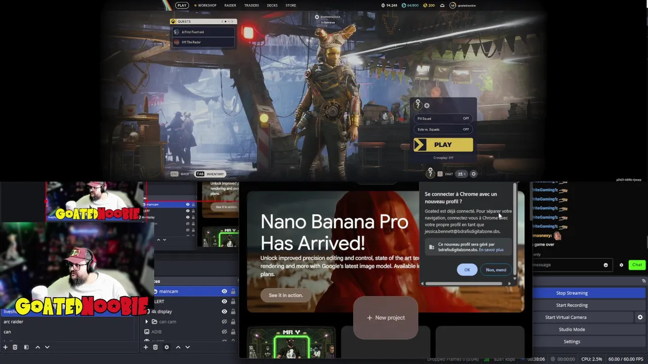648x364 pixels.
Task: Click the 200 gold token icon
Action: click(425, 6)
